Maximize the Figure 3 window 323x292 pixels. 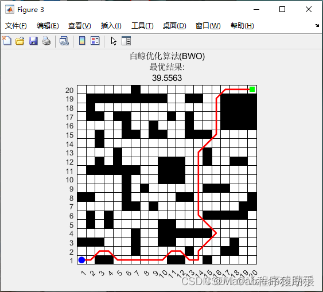click(x=282, y=10)
